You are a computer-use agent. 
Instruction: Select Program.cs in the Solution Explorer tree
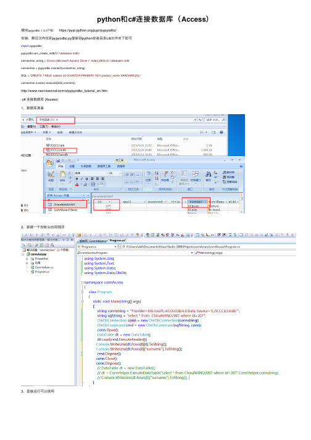coord(41,272)
